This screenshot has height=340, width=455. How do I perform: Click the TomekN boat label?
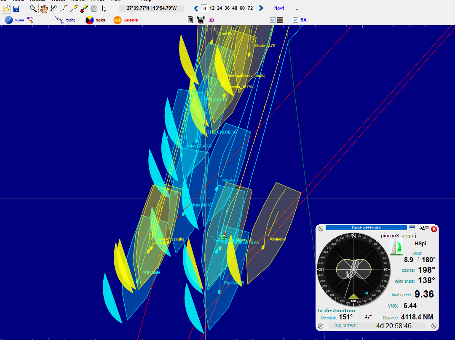pos(223,33)
